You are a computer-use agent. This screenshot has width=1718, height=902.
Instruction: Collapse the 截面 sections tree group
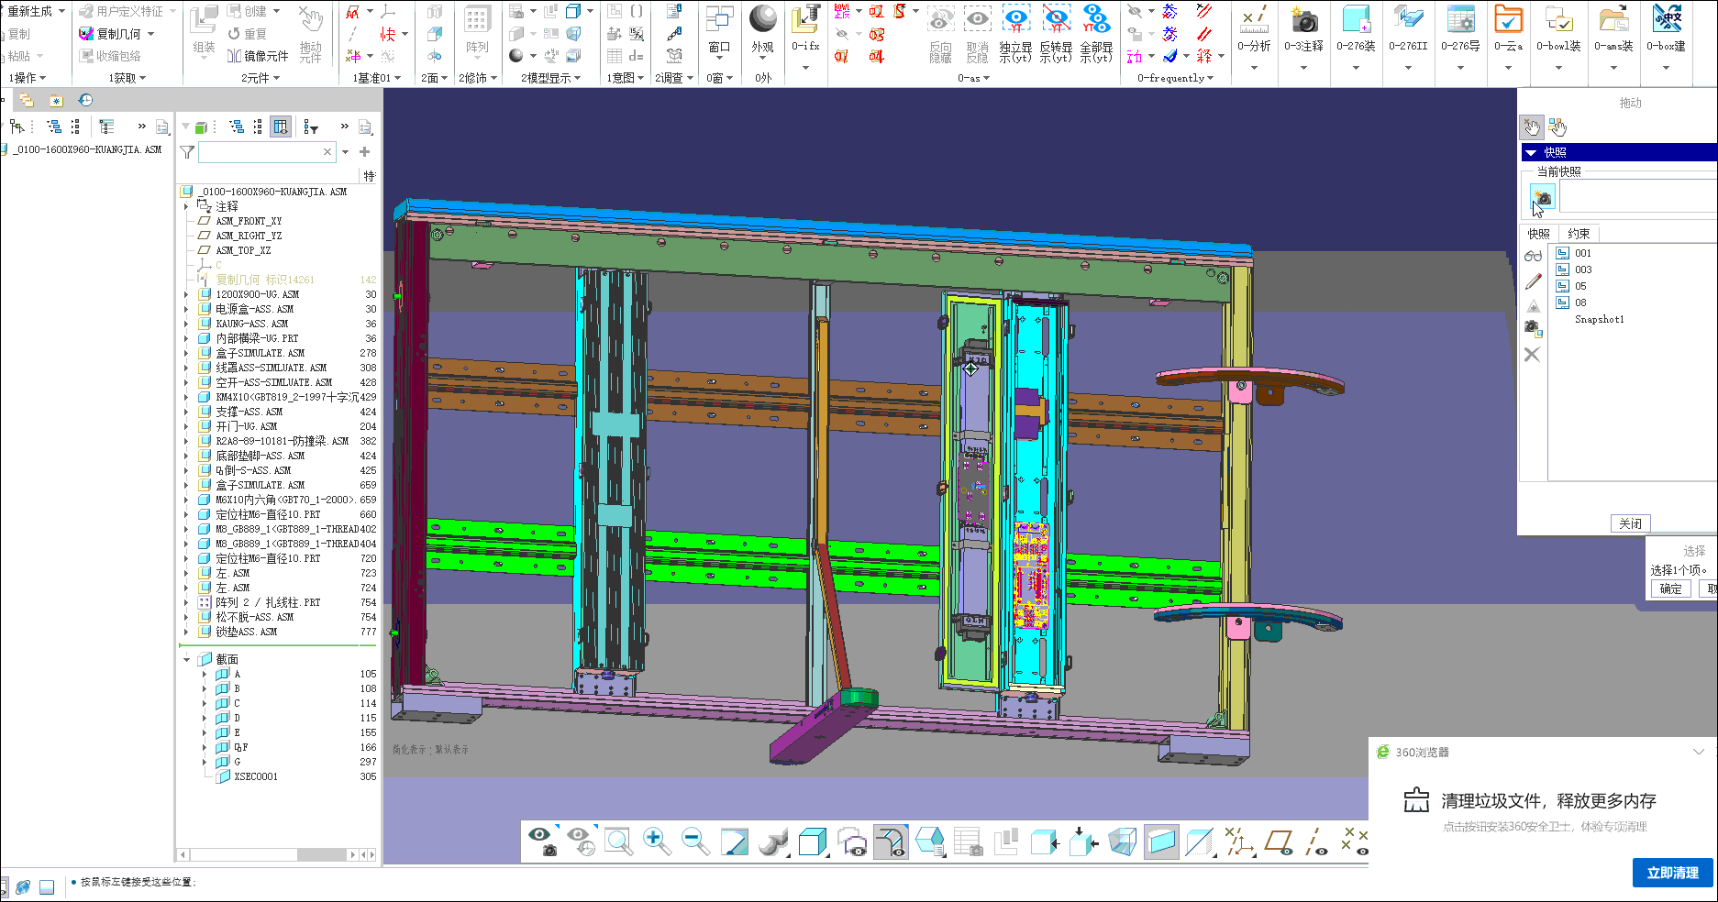187,659
